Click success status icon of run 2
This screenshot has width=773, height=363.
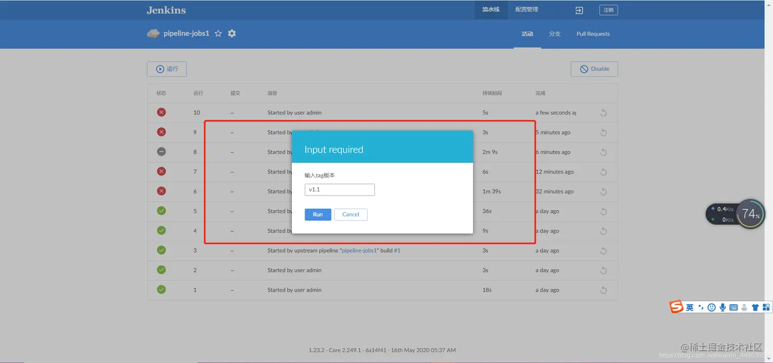tap(162, 270)
